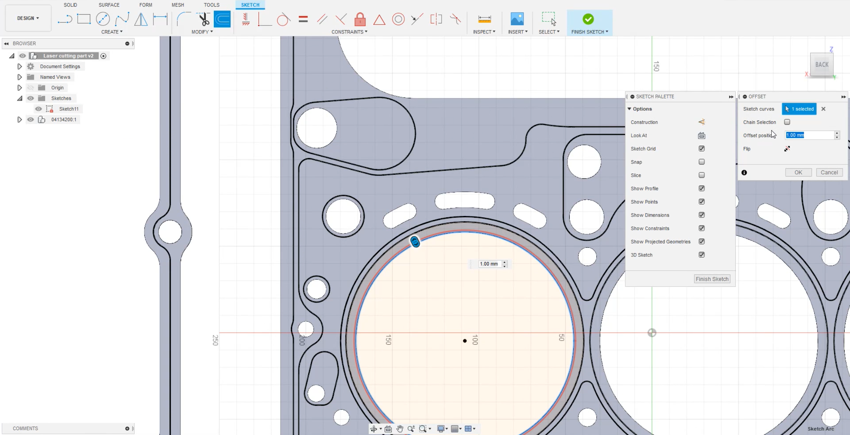Increase offset value with stepper arrow
Viewport: 850px width, 435px height.
point(837,133)
